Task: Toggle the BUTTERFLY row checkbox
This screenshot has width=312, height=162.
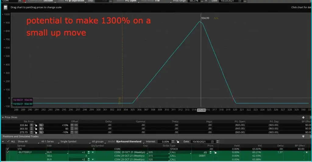Action: [8, 152]
